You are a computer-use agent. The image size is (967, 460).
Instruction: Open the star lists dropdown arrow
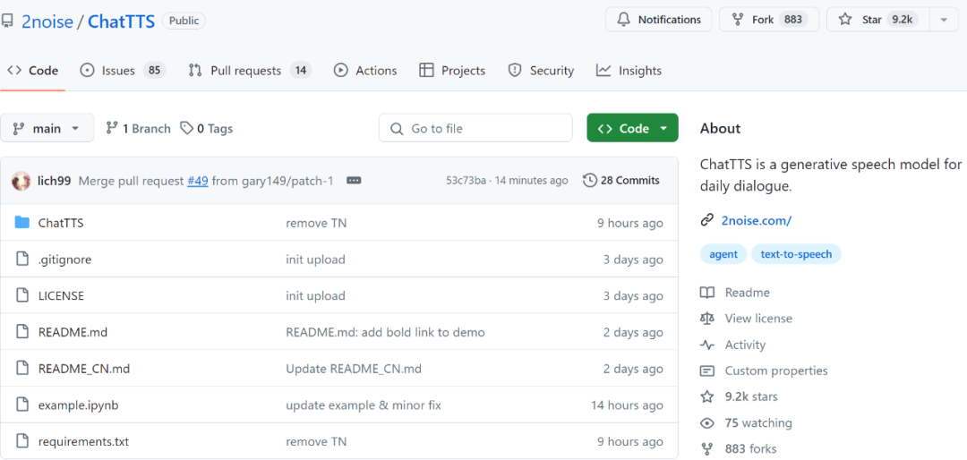pos(944,20)
